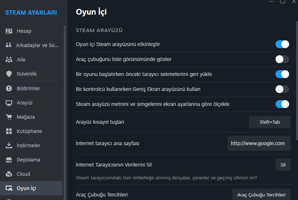Click the Oyun İçi overlay icon
This screenshot has width=298, height=200.
click(9, 188)
